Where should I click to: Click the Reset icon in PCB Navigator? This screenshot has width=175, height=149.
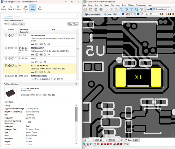[x=40, y=8]
